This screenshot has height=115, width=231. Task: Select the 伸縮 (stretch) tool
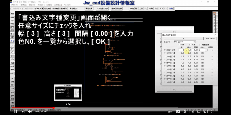[12, 24]
